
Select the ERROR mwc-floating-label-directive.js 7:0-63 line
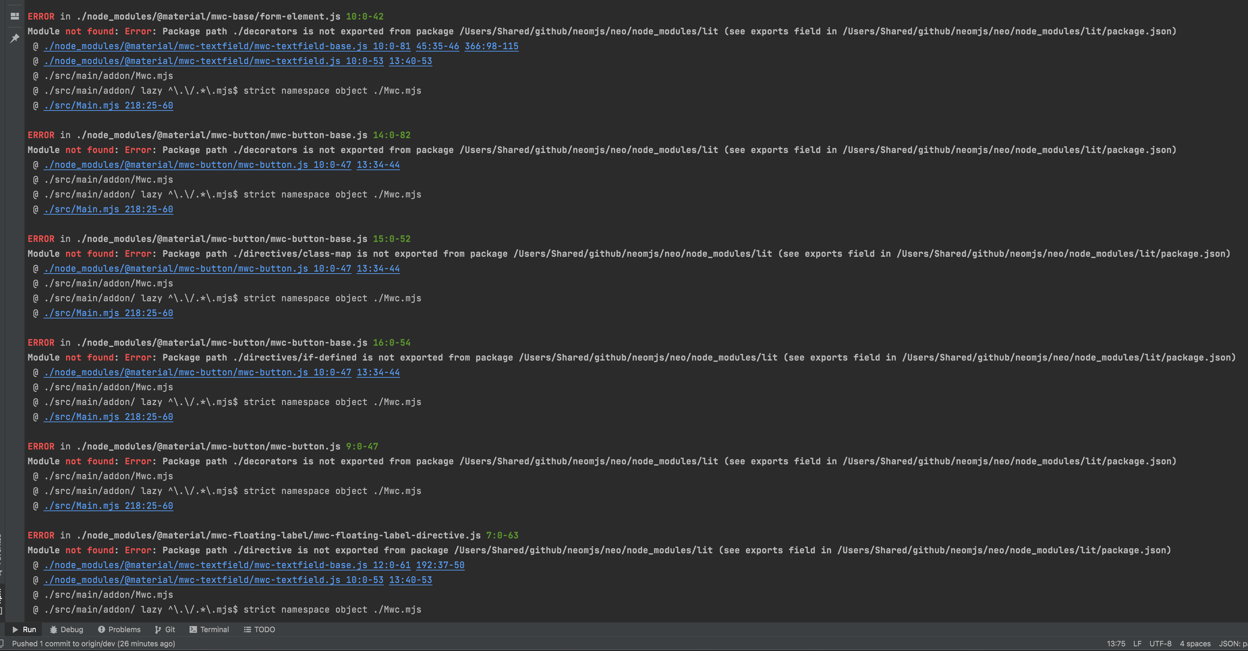(x=273, y=535)
